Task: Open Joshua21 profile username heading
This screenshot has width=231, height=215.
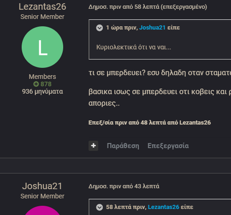Action: click(42, 186)
